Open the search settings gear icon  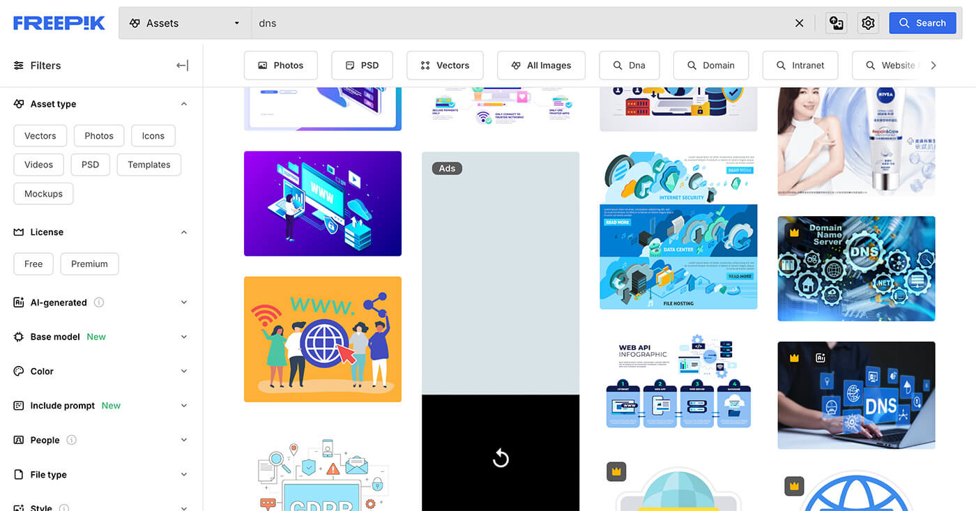pyautogui.click(x=868, y=23)
